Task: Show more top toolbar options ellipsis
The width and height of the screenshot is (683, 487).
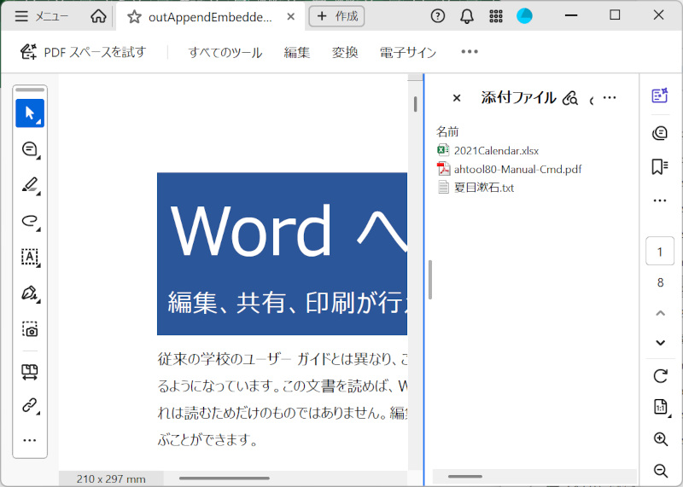Action: (x=470, y=52)
